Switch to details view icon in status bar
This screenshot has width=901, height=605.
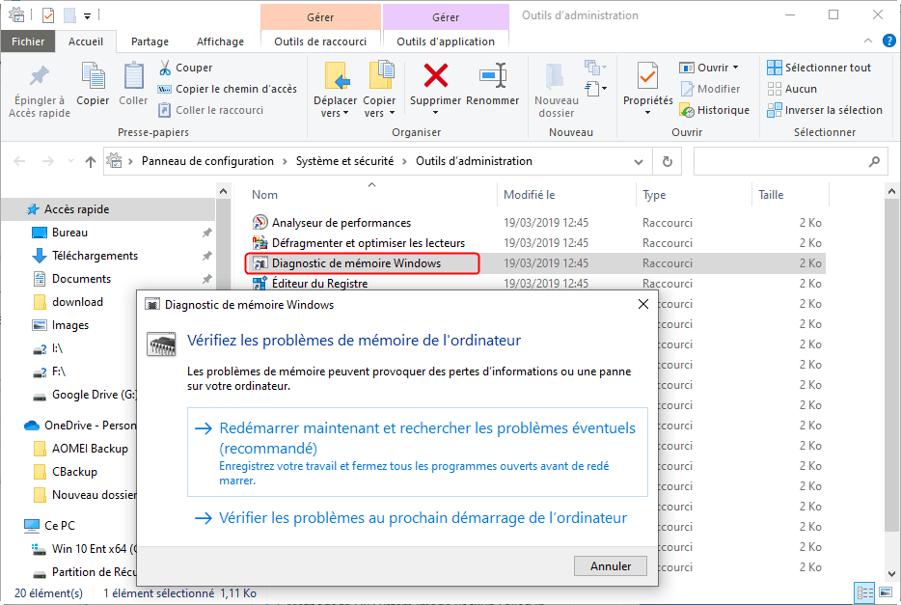864,592
